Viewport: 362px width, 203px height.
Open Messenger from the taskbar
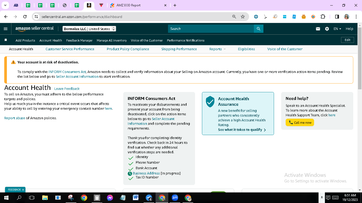pyautogui.click(x=110, y=198)
